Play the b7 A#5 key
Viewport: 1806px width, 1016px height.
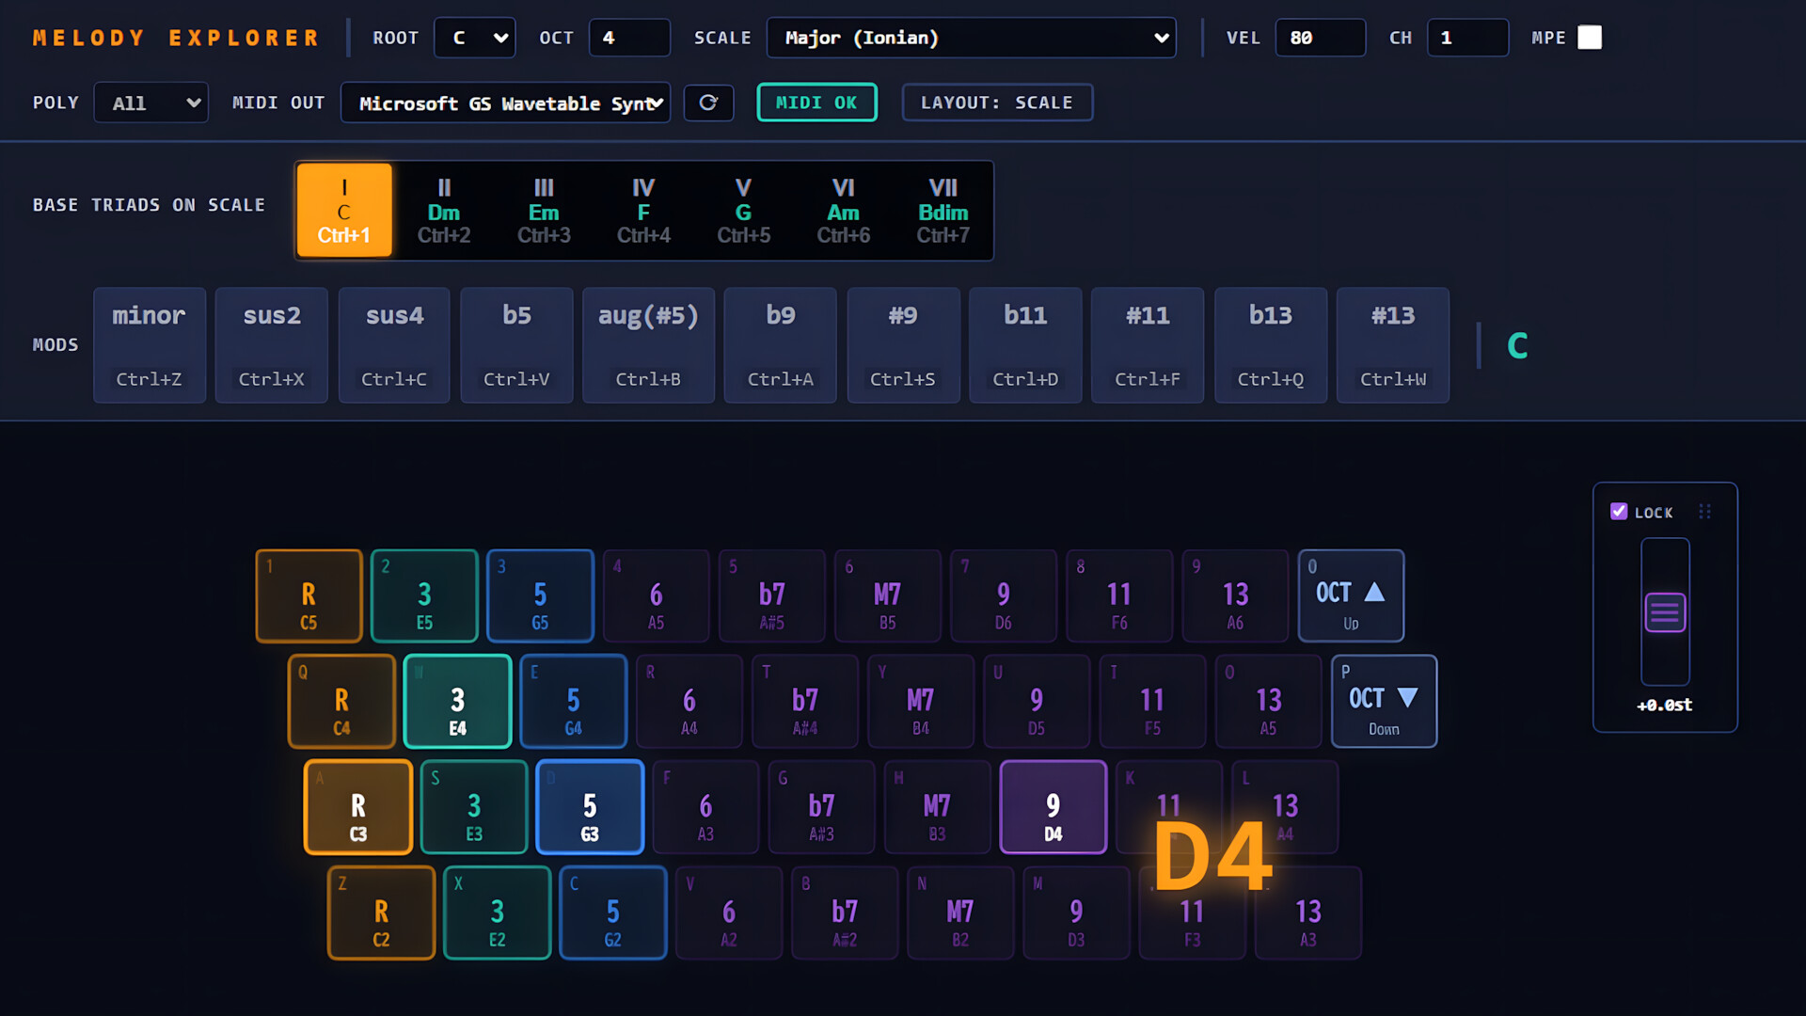(771, 596)
